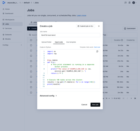140x131 pixels.
Task: Go to the next page of jobs
Action: click(131, 98)
